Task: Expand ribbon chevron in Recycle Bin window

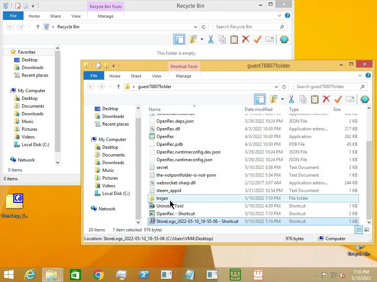Action: coord(279,16)
